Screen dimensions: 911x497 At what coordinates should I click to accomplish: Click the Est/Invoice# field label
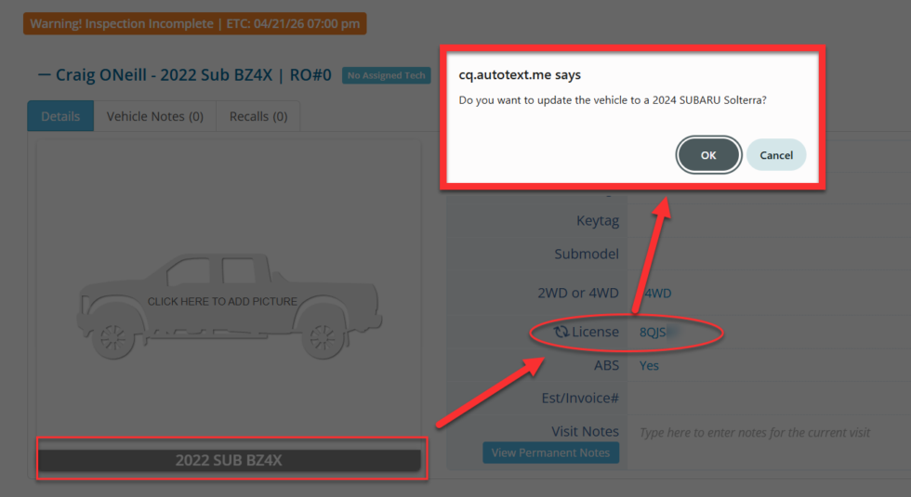click(x=580, y=398)
